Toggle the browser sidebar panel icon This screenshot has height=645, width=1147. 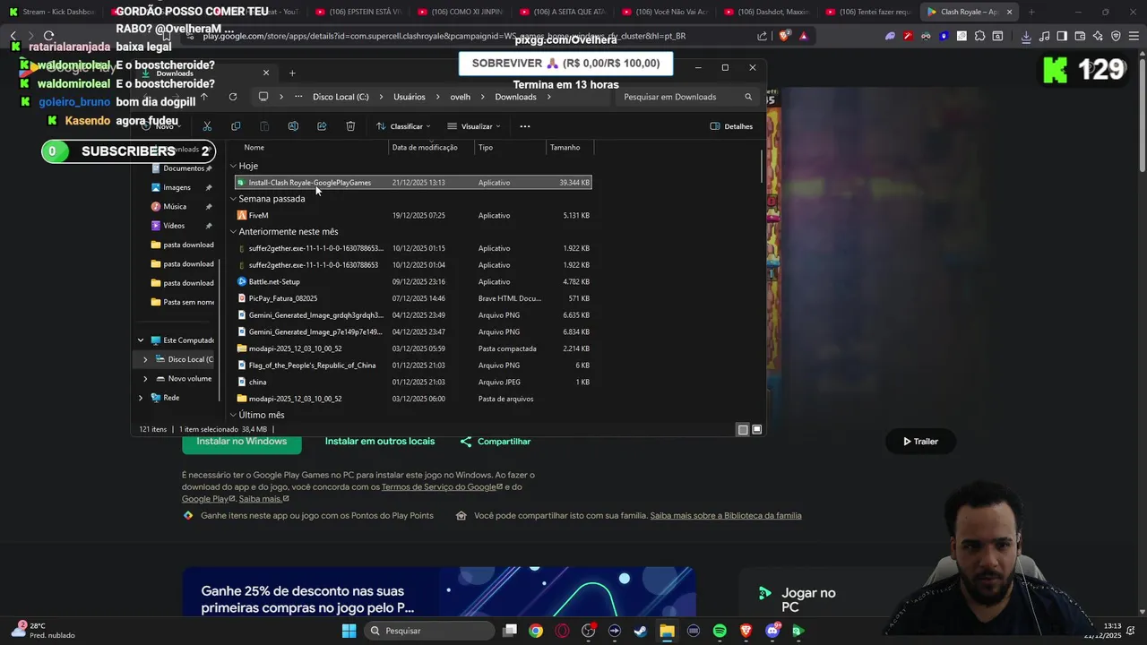point(1062,36)
